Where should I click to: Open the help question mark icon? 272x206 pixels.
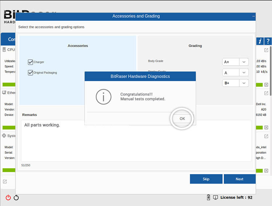(x=268, y=41)
